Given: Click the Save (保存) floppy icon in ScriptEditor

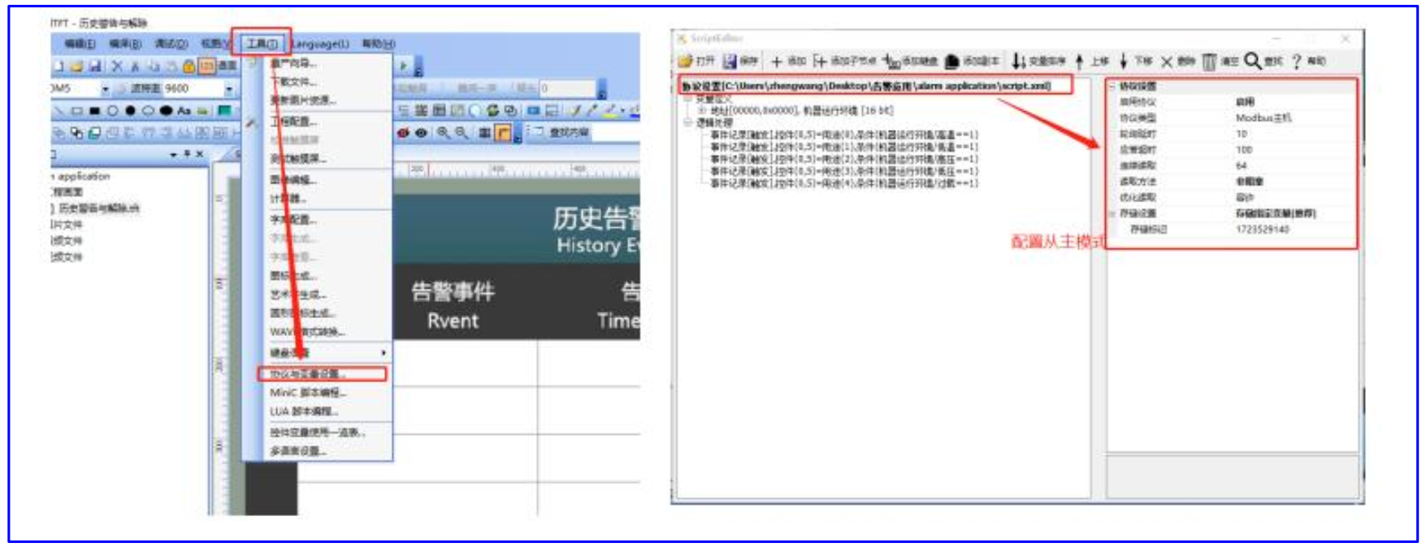Looking at the screenshot, I should [730, 61].
